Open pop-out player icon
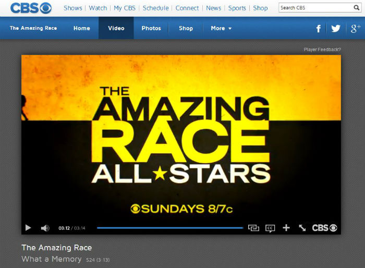The height and width of the screenshot is (268, 365). [253, 228]
